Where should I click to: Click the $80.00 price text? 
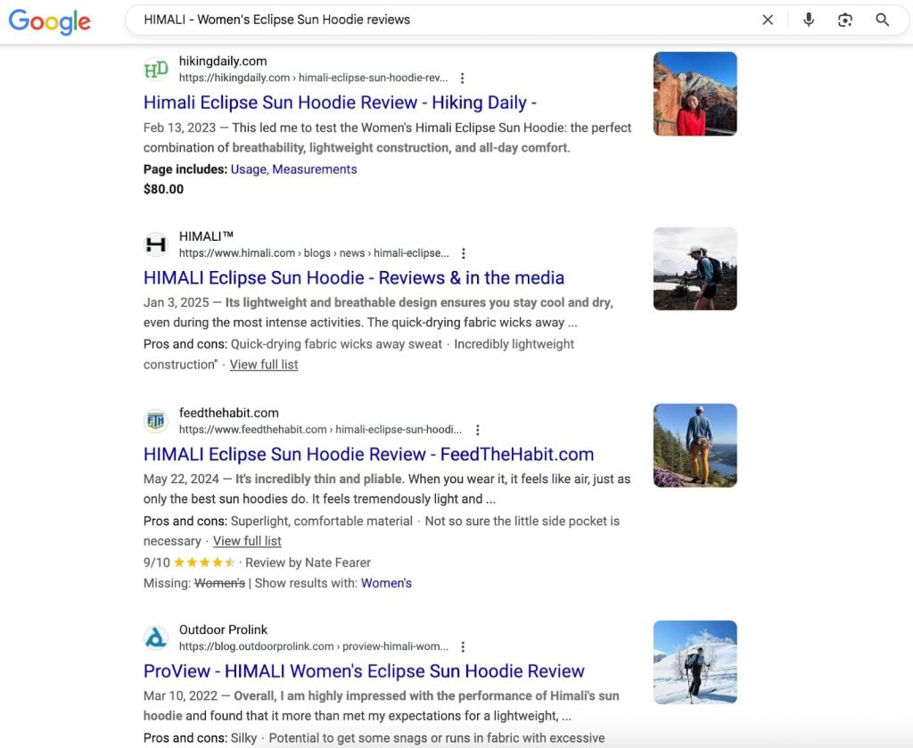click(x=164, y=189)
